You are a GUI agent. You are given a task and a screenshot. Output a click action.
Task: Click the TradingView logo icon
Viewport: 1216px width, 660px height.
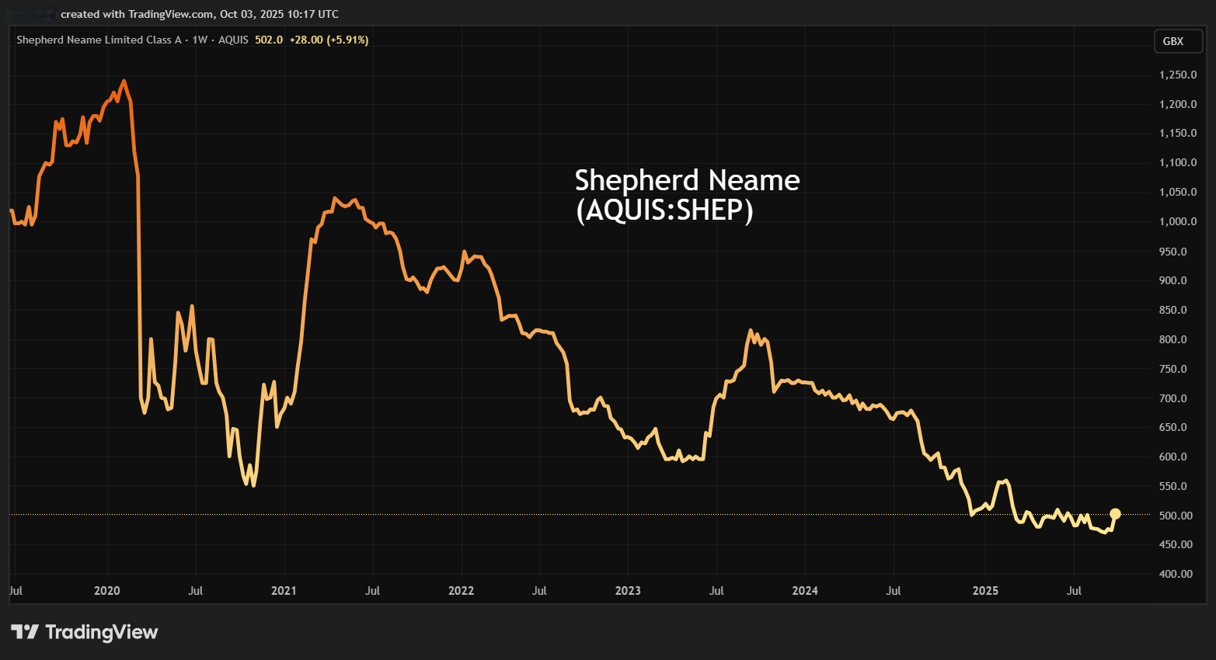click(25, 632)
